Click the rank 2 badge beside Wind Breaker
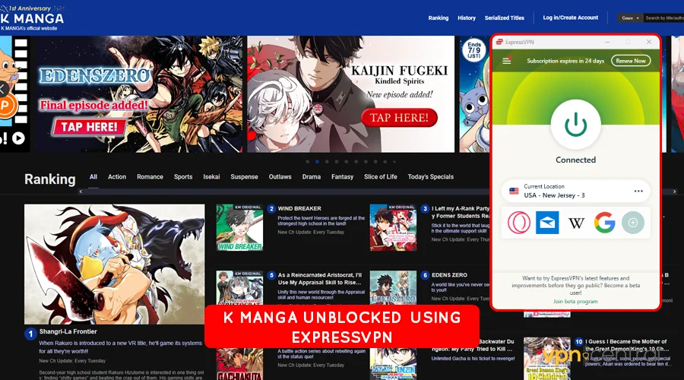Viewport: 684px width, 380px height. pos(271,208)
